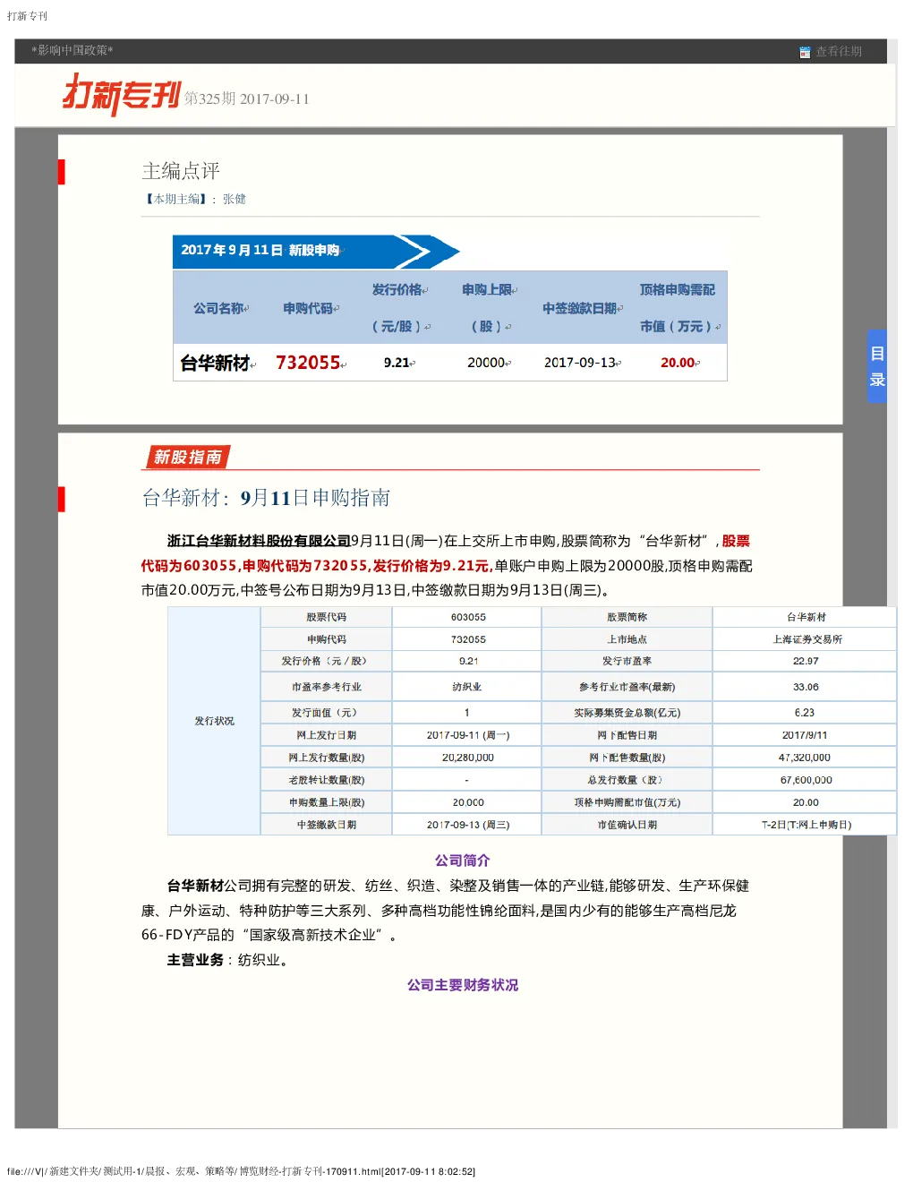Click the payment date 2017-09-13 cell in top table
Screen dimensions: 913x1182
click(580, 363)
